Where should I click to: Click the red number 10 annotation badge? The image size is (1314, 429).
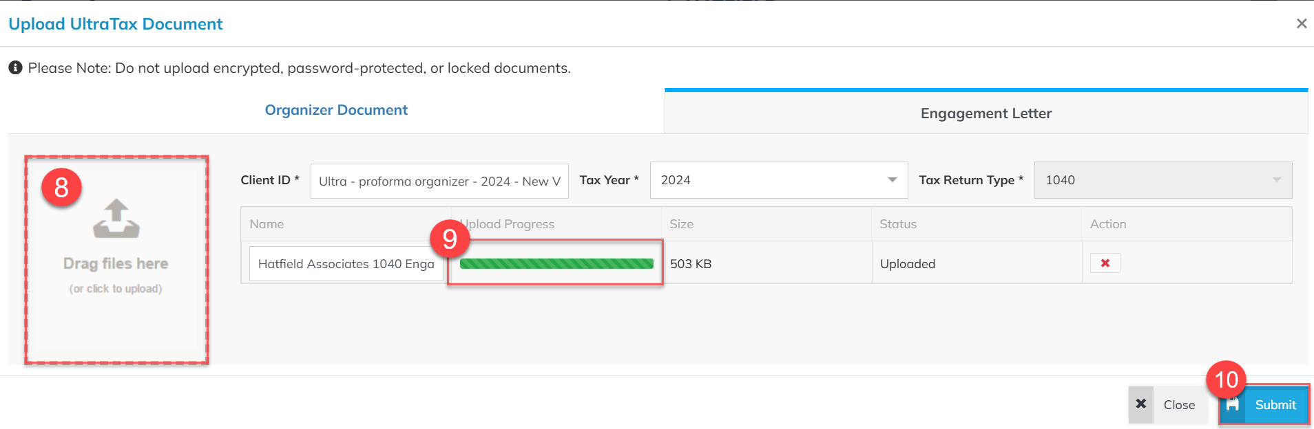point(1226,379)
